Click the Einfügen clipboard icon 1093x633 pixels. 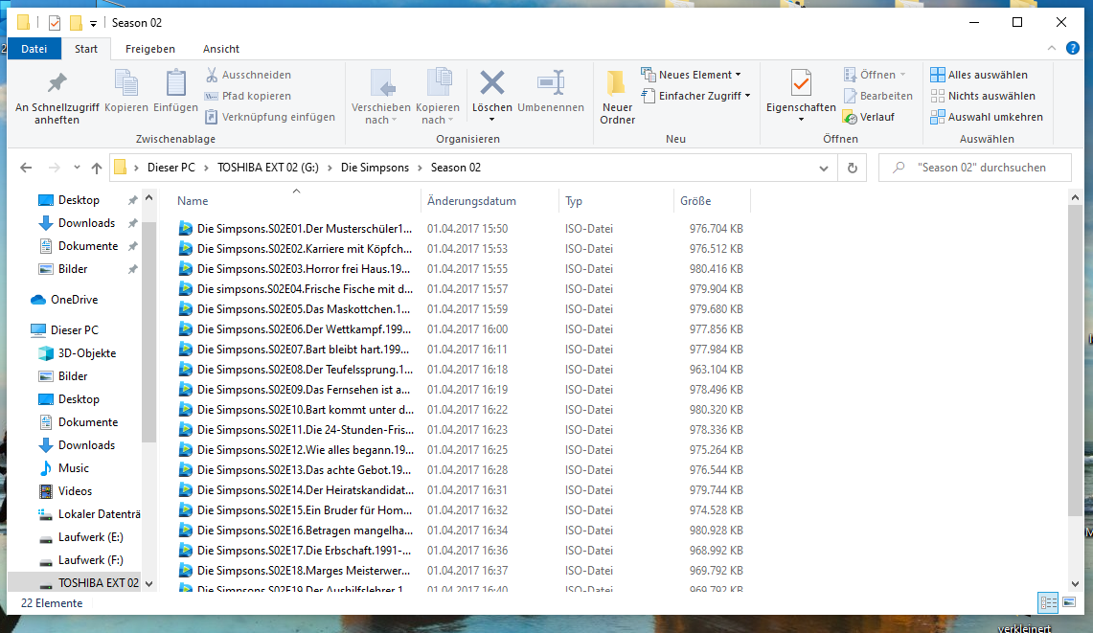(175, 91)
